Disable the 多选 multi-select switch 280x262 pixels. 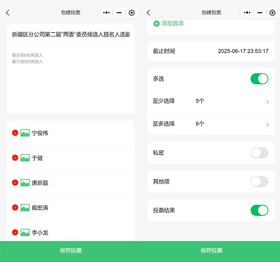[259, 79]
